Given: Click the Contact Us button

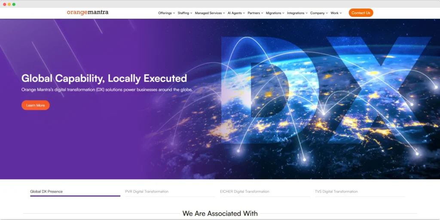Looking at the screenshot, I should coord(361,12).
